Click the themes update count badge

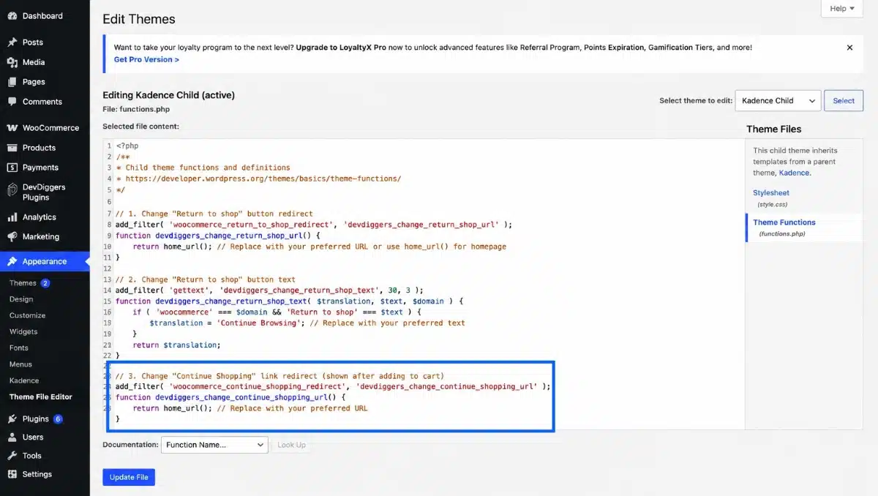click(45, 283)
